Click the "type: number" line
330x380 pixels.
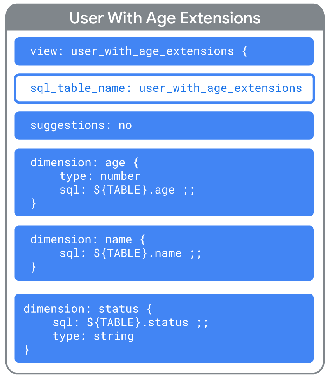[x=100, y=176]
